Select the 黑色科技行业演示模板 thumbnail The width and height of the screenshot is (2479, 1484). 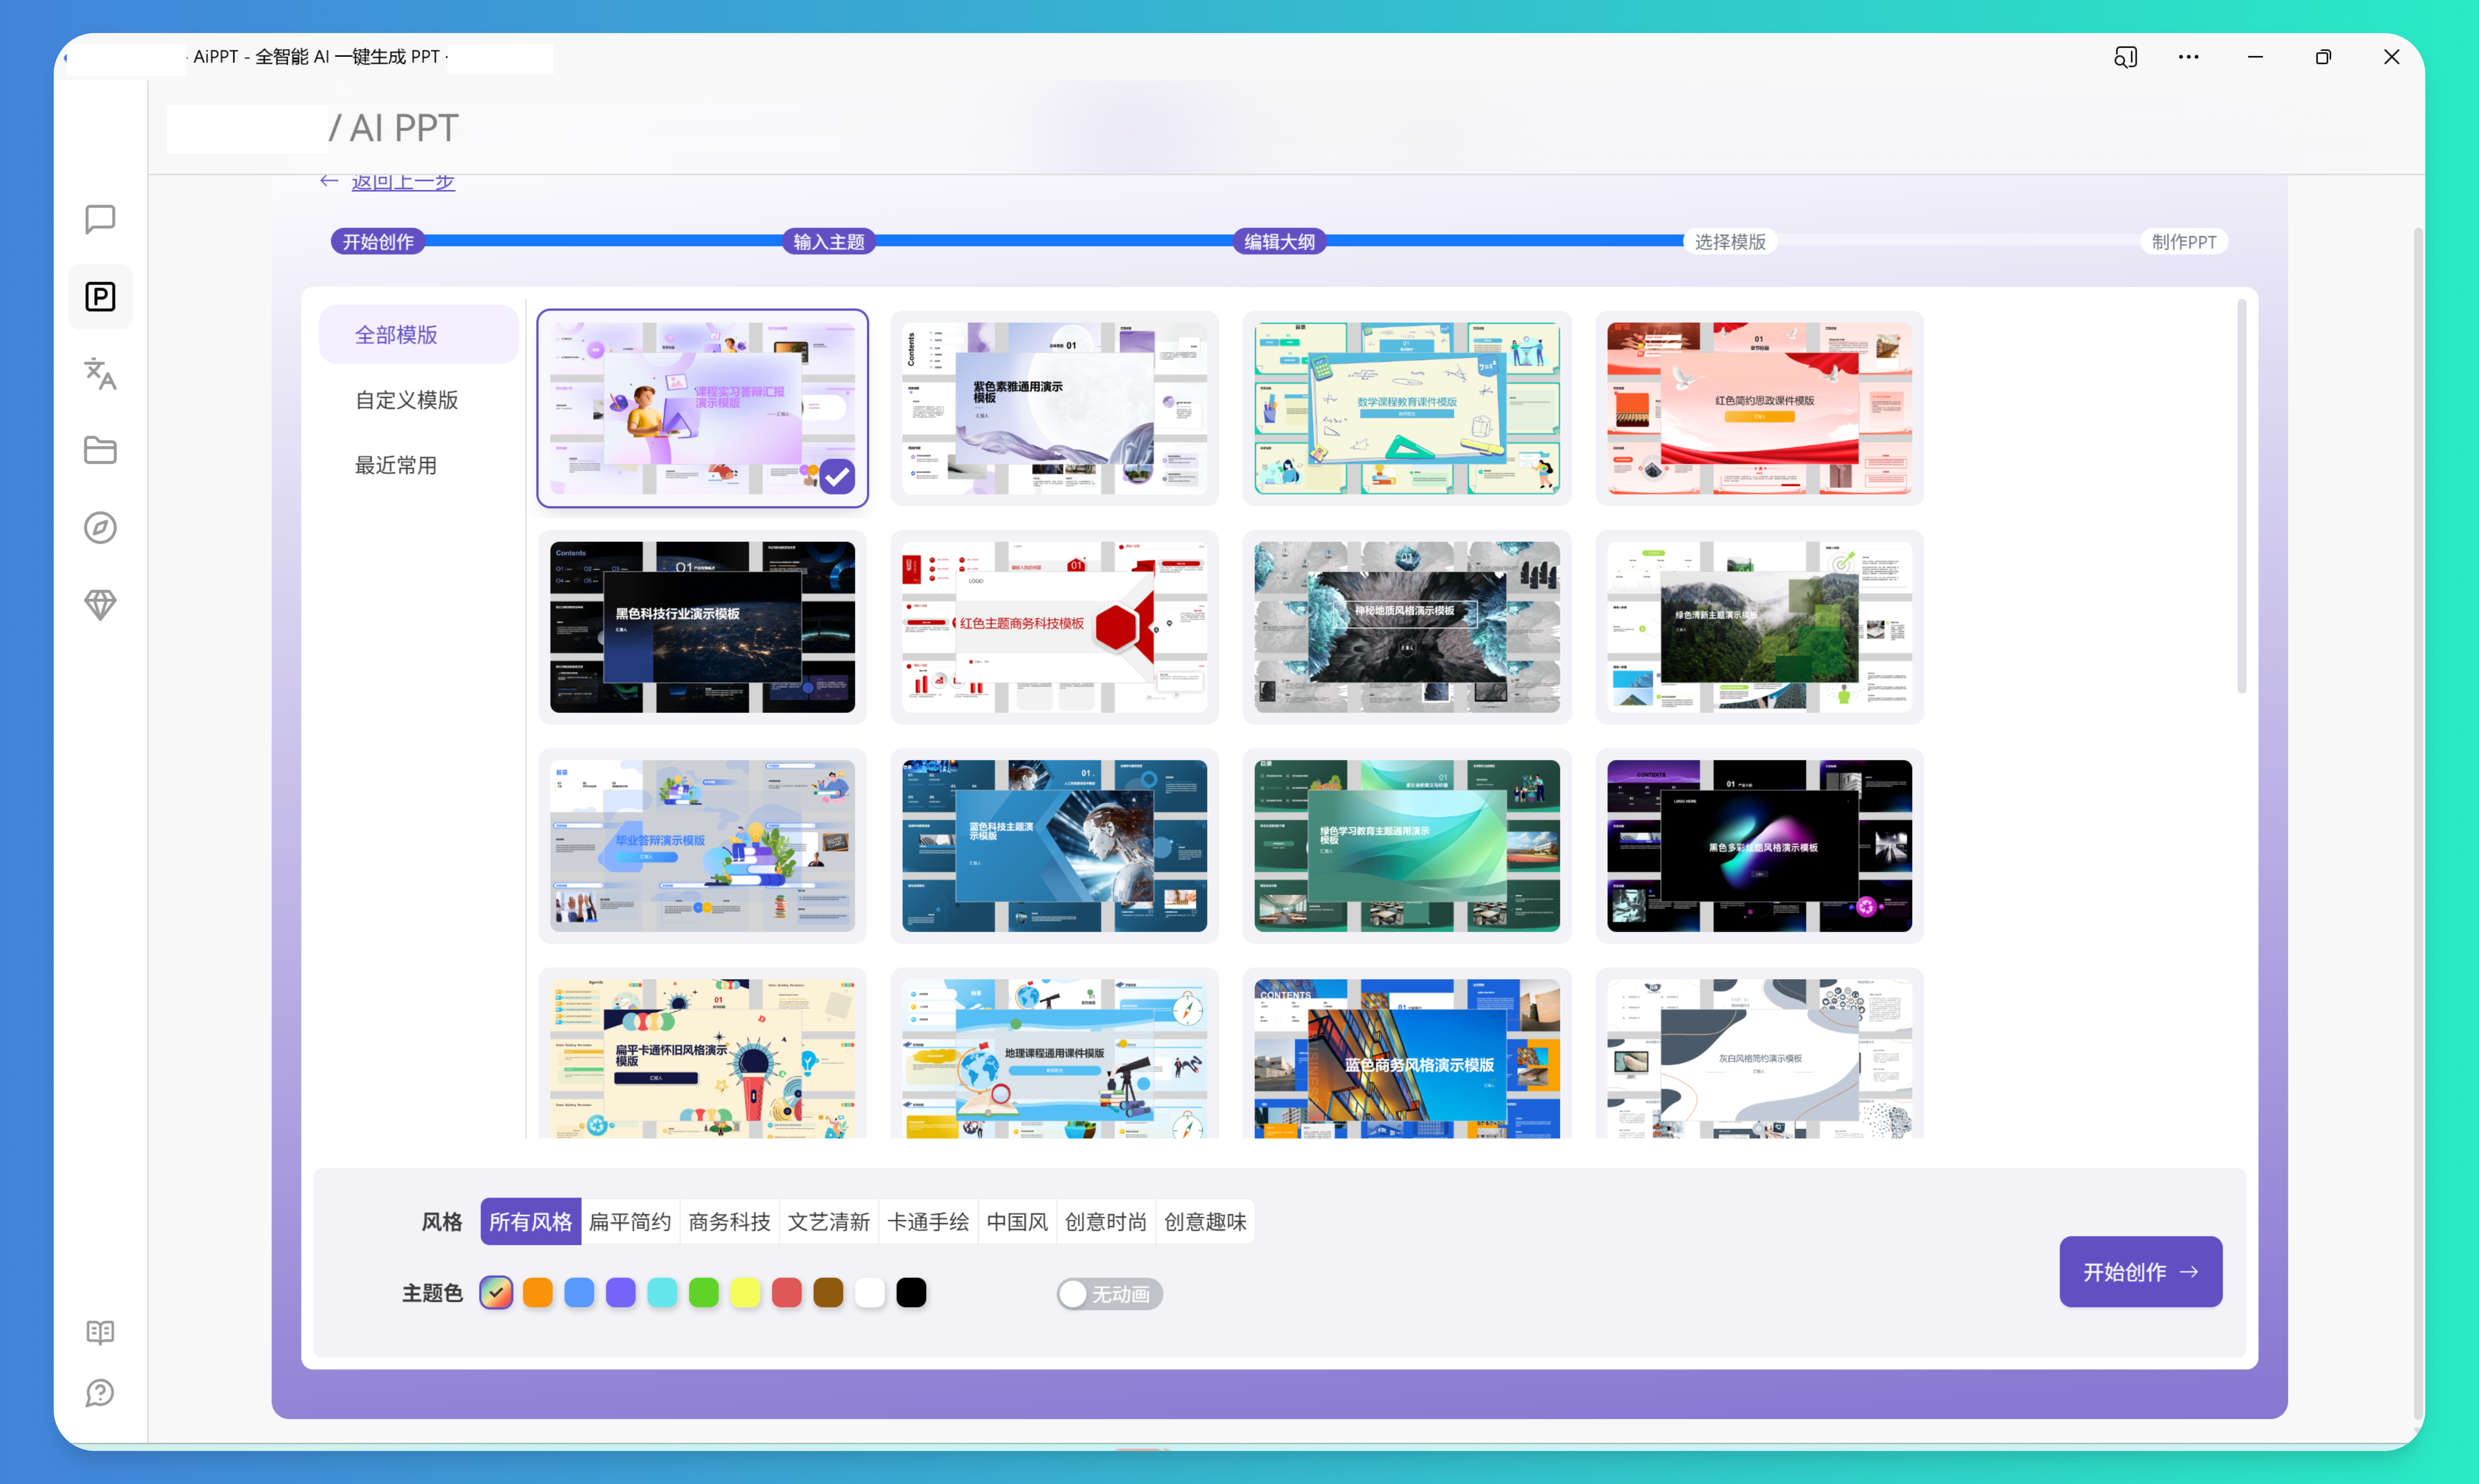702,627
